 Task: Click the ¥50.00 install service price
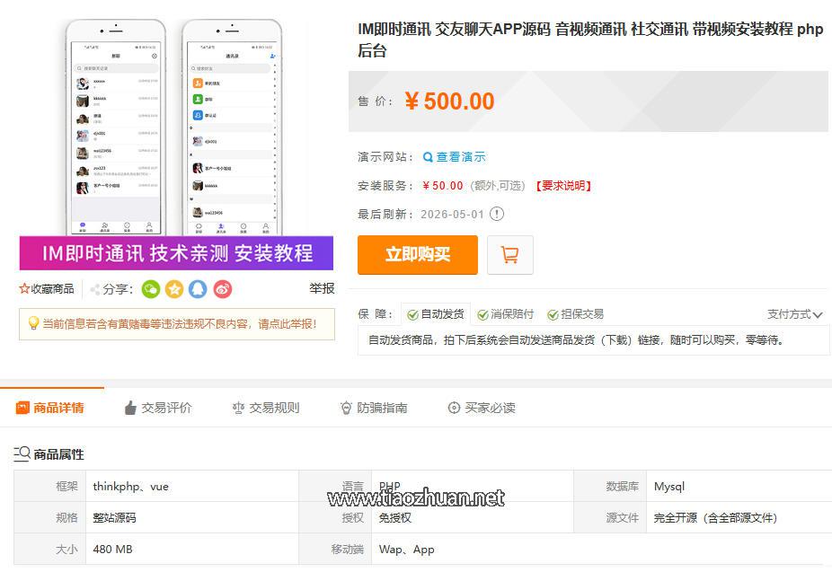click(x=443, y=186)
